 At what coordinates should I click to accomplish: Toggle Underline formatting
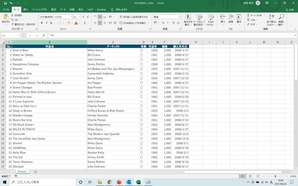51,23
